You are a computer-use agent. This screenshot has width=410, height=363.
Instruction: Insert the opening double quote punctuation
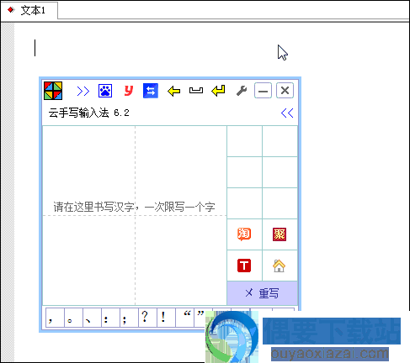pos(185,318)
